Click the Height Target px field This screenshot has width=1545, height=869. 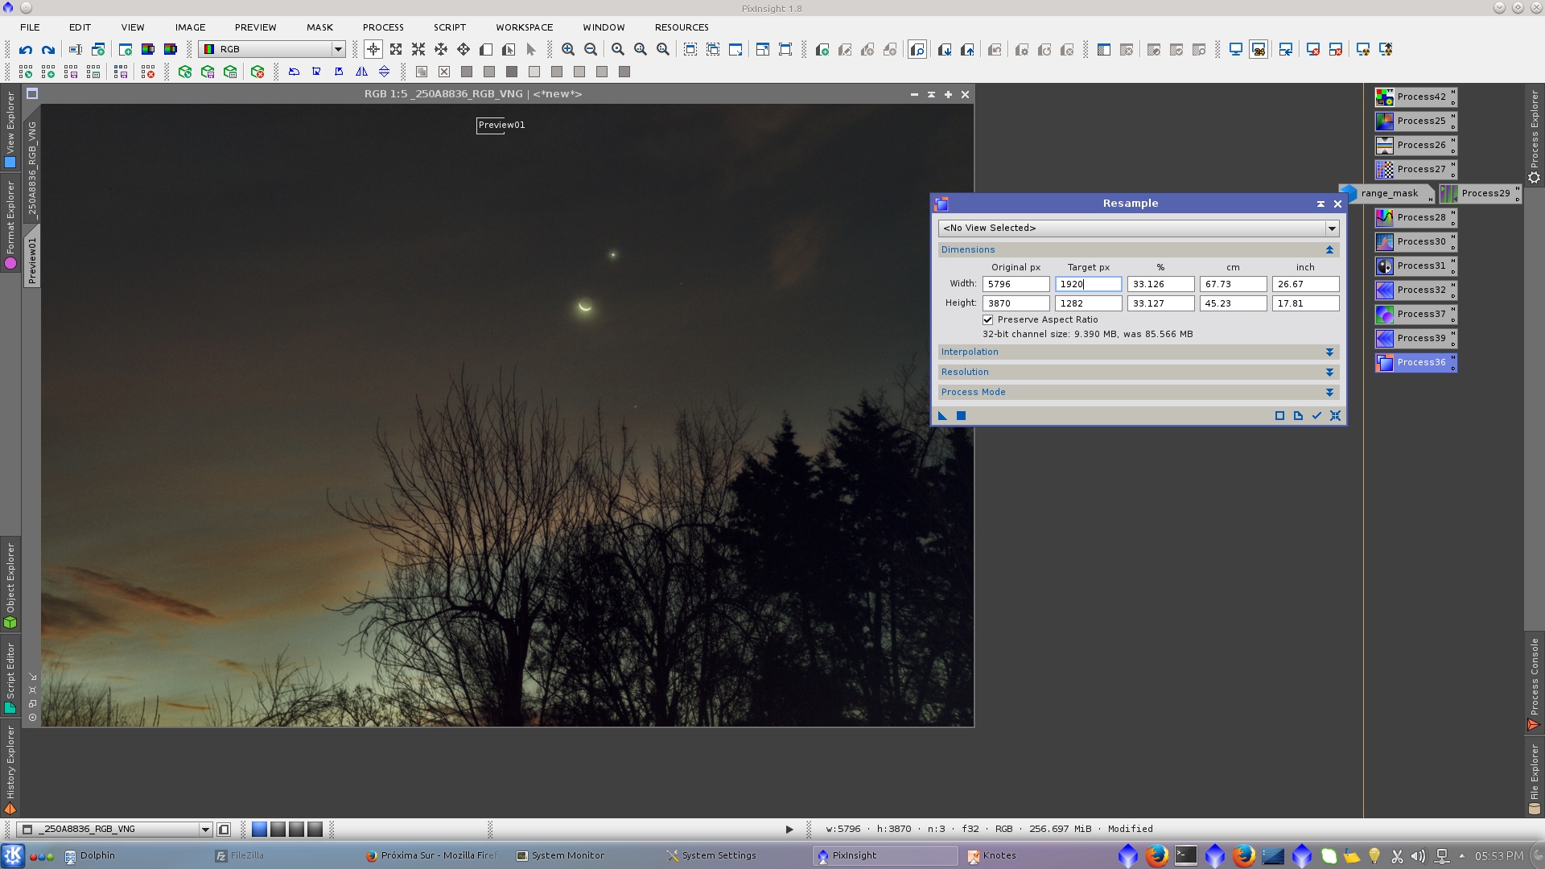(1088, 303)
